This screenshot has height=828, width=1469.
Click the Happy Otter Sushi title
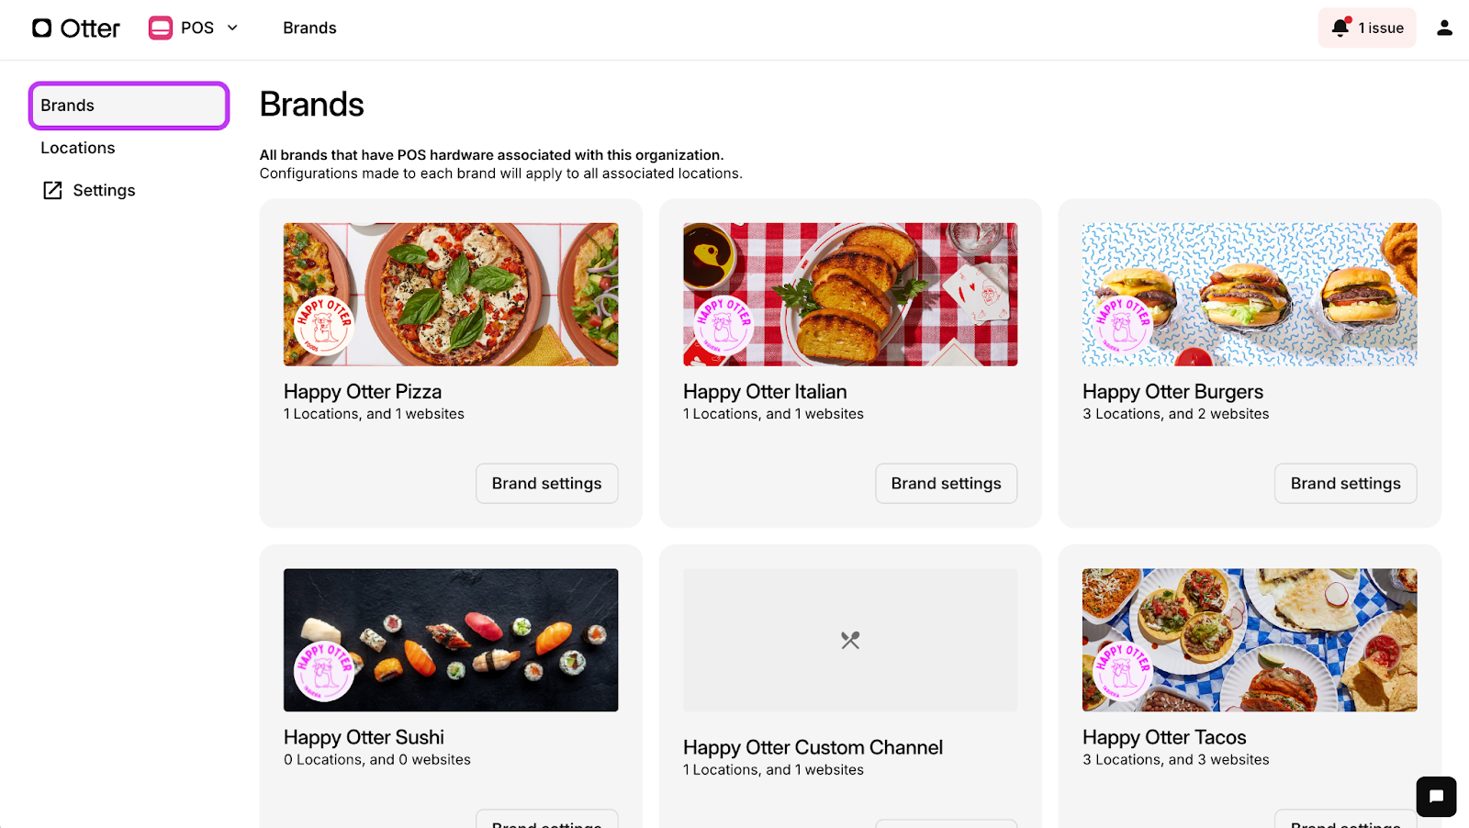pos(364,738)
